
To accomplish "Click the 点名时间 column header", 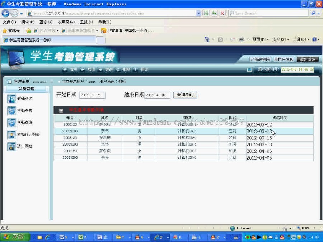I will click(280, 118).
